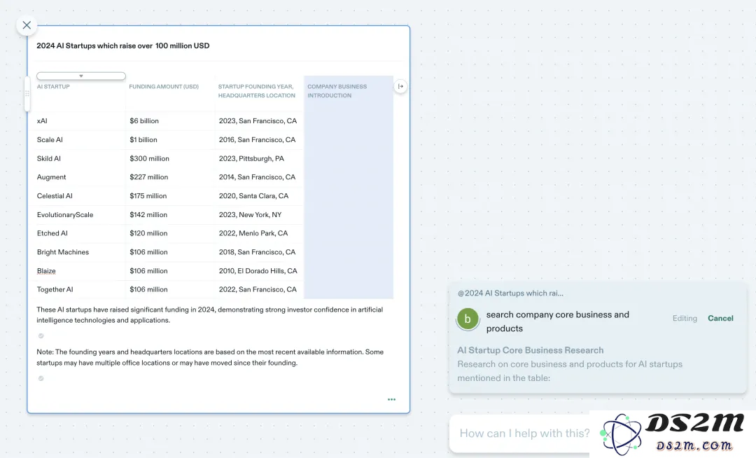Click the "EvolutionaryScale" startup cell
Image resolution: width=756 pixels, height=458 pixels.
pyautogui.click(x=65, y=215)
